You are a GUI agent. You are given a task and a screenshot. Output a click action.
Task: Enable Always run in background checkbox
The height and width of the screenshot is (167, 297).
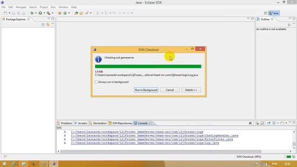click(x=96, y=82)
